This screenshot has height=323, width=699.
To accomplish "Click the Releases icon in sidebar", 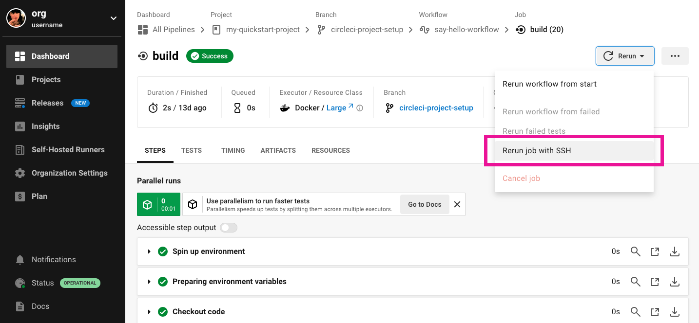I will (x=20, y=103).
